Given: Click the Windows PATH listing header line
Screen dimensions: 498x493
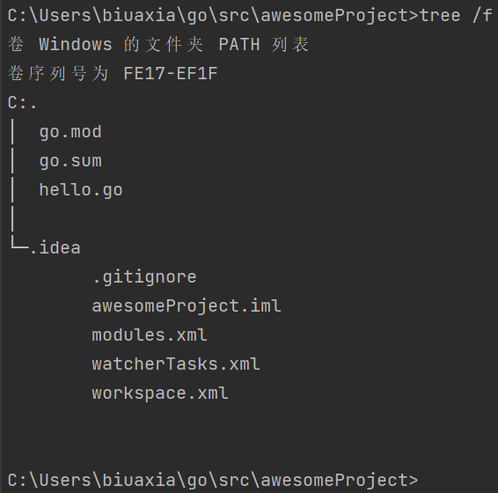Looking at the screenshot, I should point(158,44).
